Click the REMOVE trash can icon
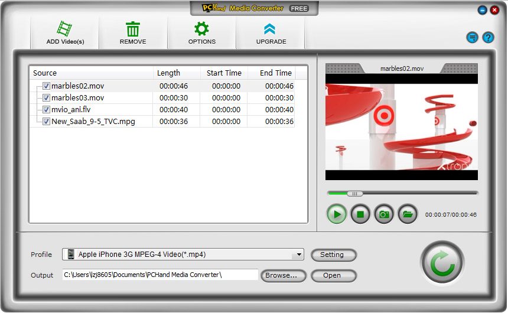The height and width of the screenshot is (313, 508). [133, 29]
